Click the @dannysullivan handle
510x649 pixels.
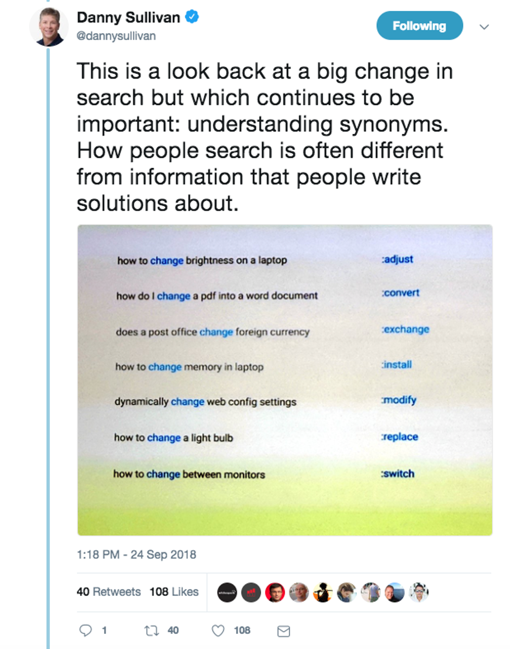pos(116,36)
